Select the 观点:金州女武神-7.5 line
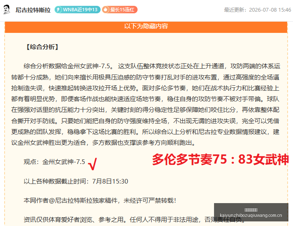 click(x=54, y=162)
